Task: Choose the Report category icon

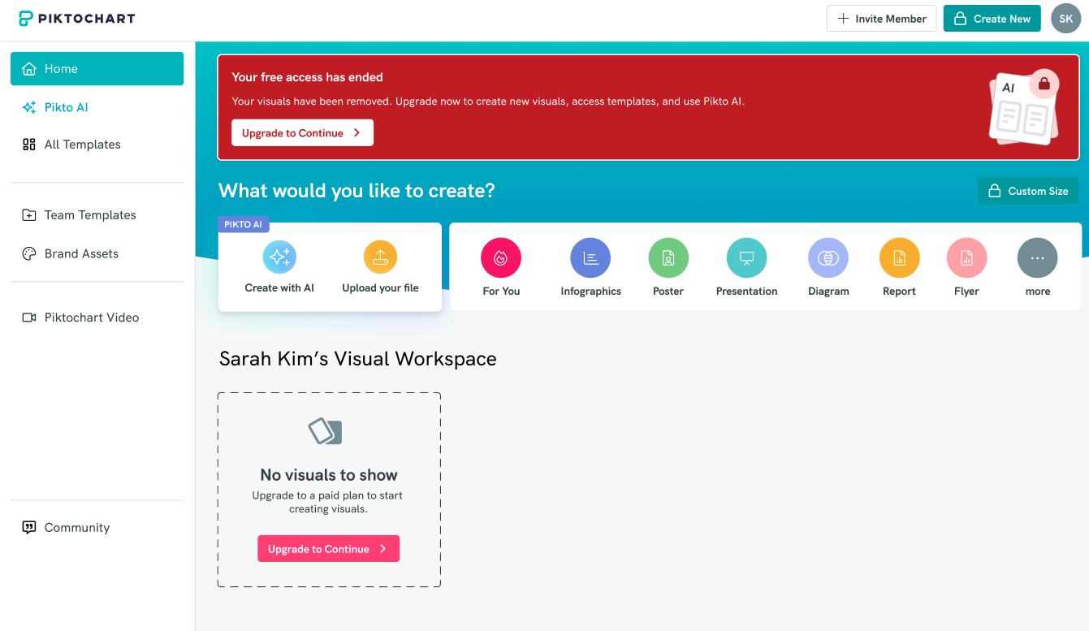Action: 900,258
